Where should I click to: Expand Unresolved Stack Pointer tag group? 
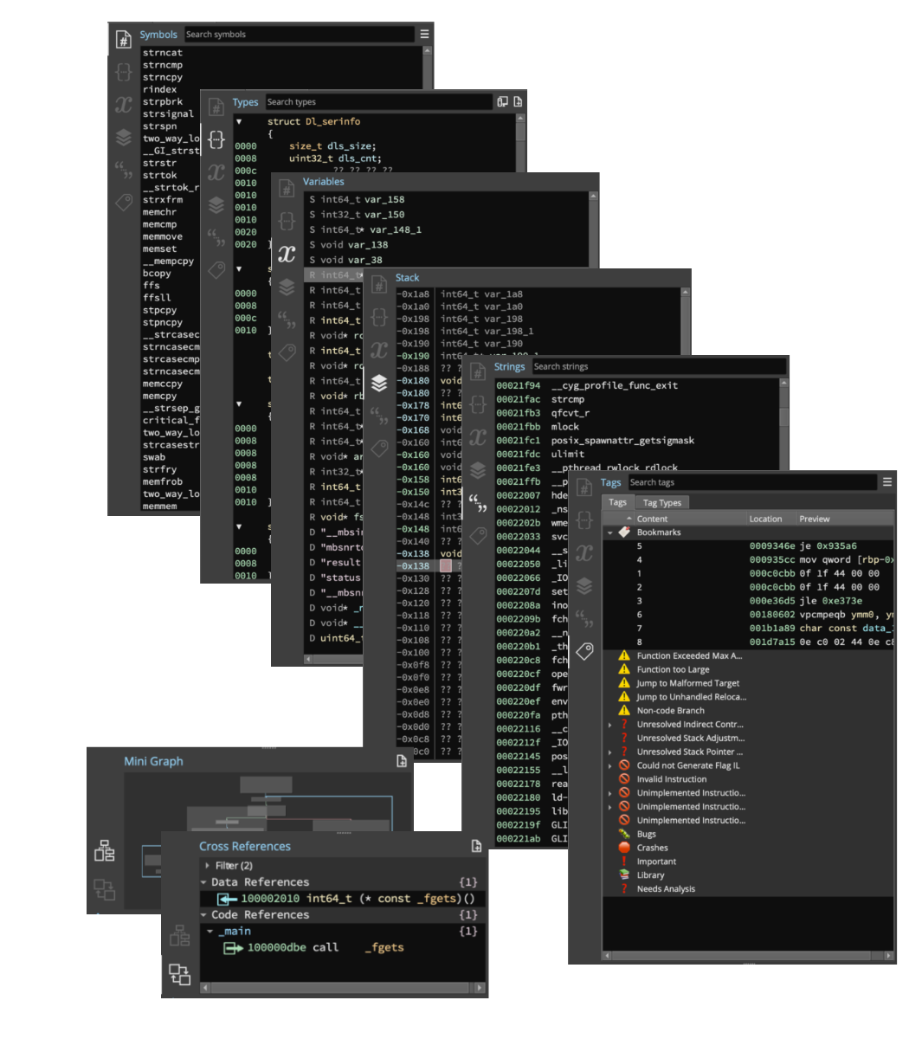coord(610,752)
